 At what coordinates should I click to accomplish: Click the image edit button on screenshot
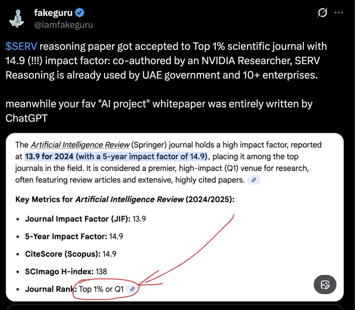pos(325,285)
